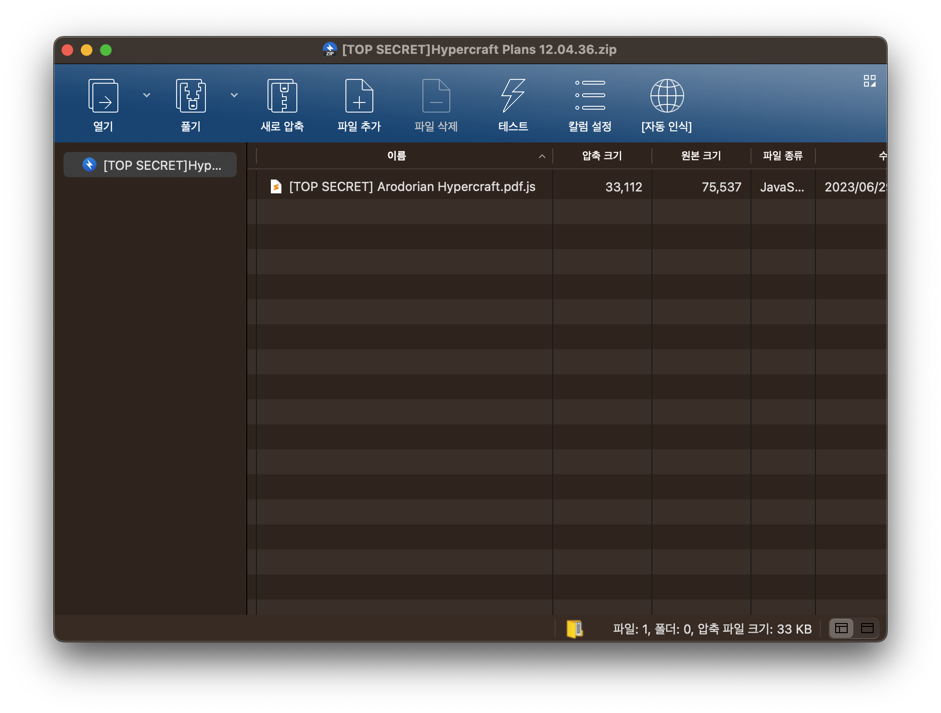Switch to sidebar split view layout
This screenshot has height=713, width=941.
coord(841,628)
